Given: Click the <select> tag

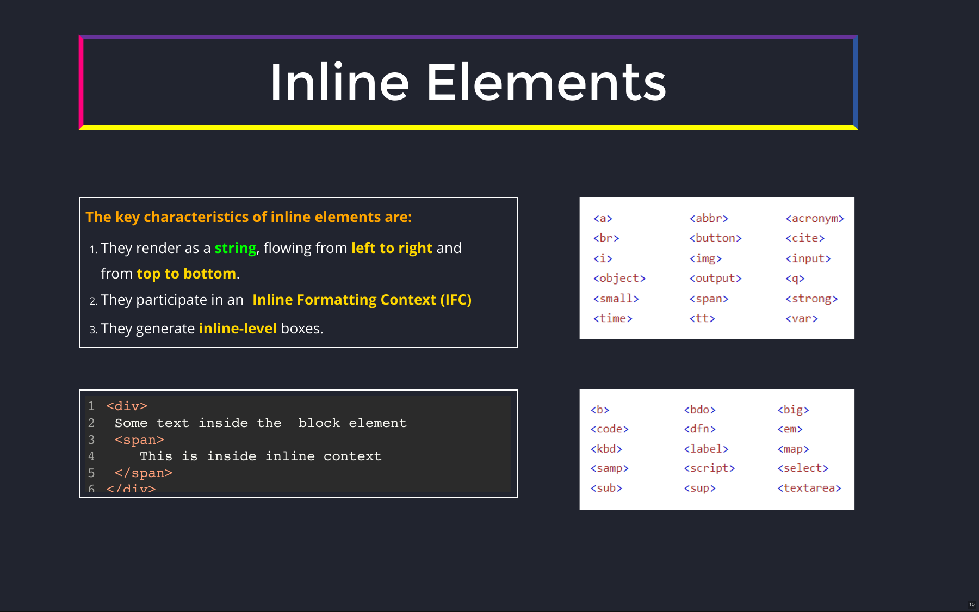Looking at the screenshot, I should (803, 468).
